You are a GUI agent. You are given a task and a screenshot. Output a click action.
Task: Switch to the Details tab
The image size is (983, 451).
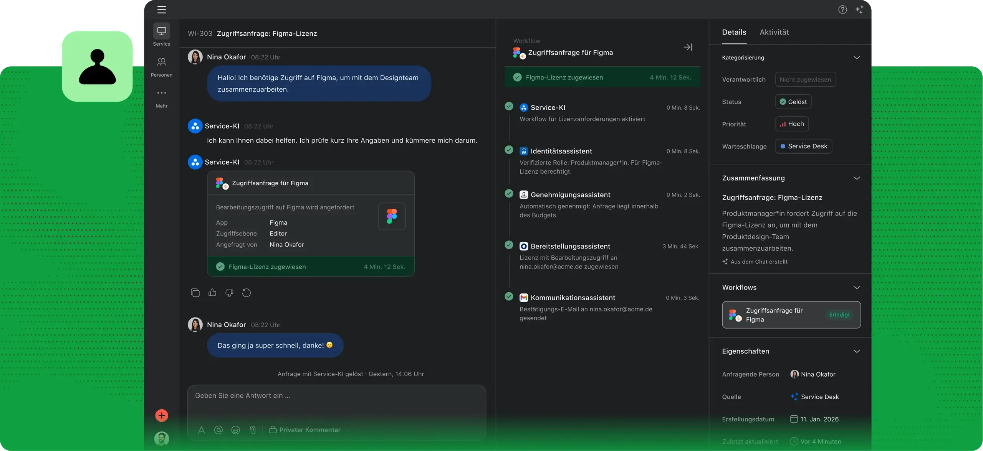point(734,32)
